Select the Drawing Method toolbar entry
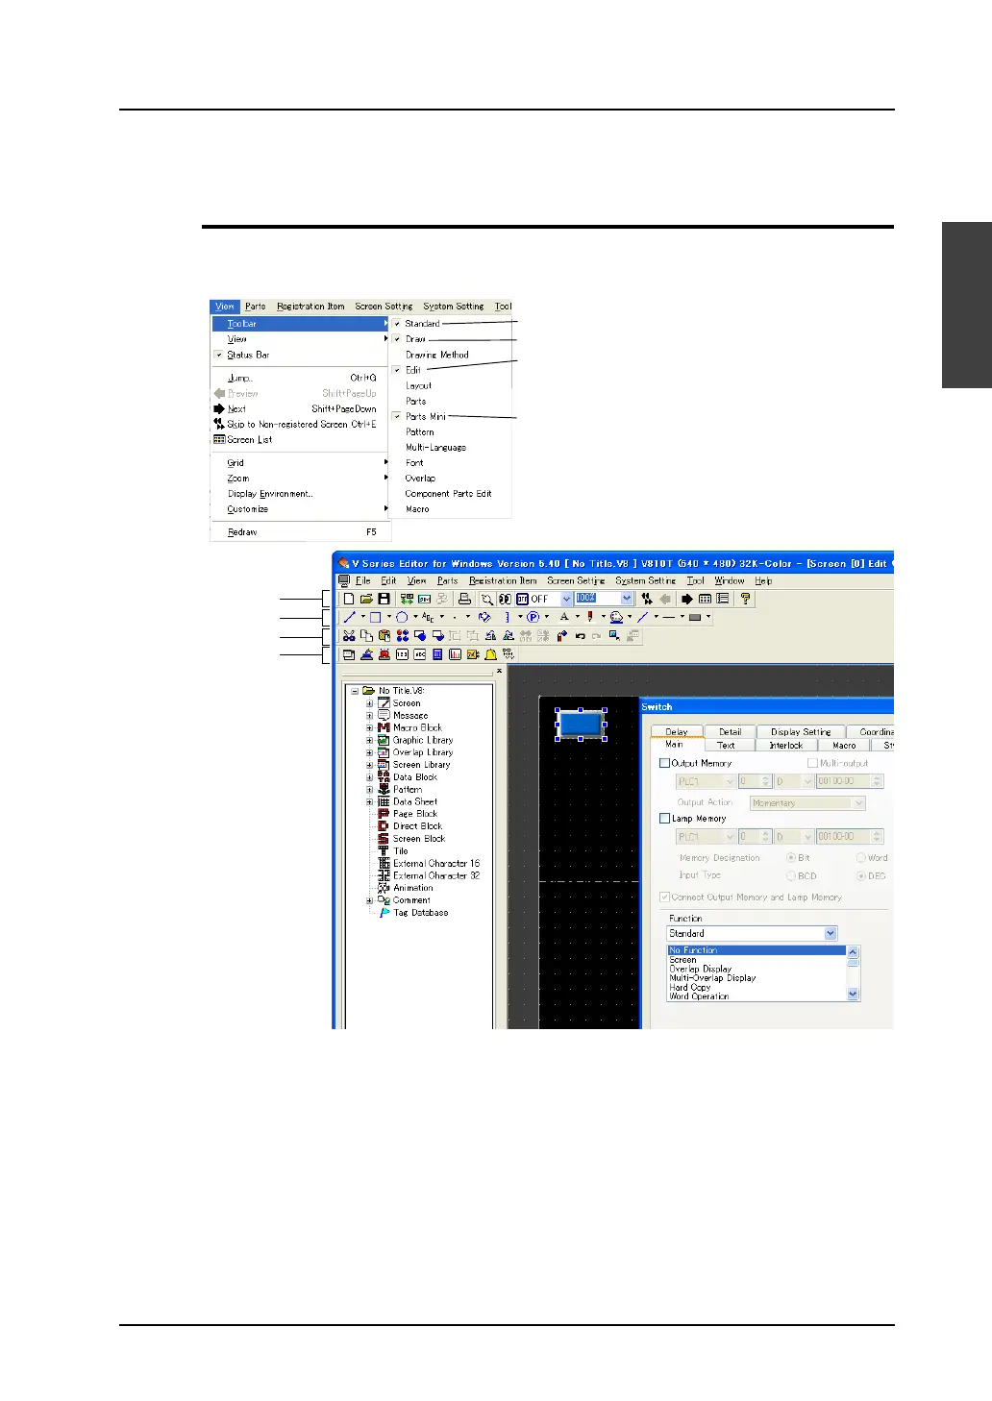The image size is (992, 1401). pyautogui.click(x=437, y=355)
